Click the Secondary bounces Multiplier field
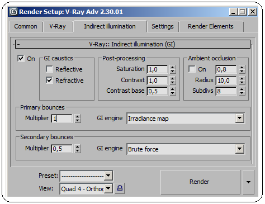 coord(61,149)
